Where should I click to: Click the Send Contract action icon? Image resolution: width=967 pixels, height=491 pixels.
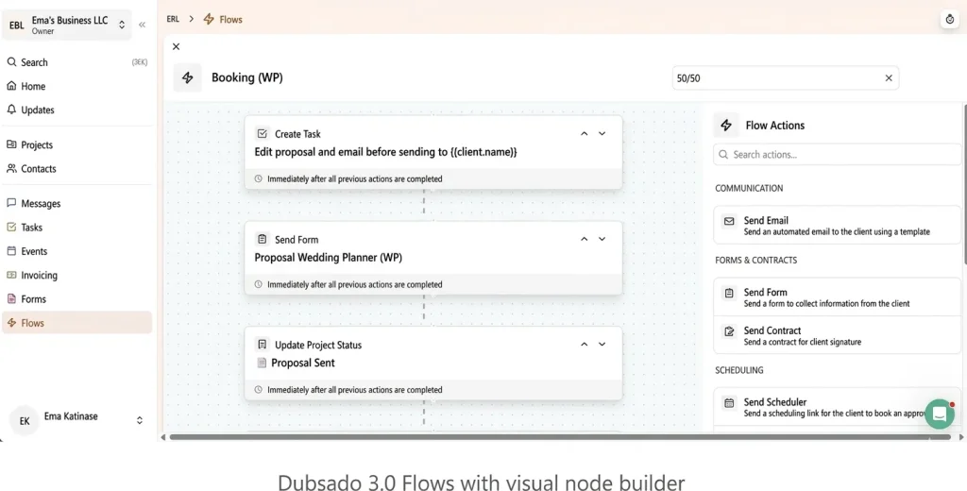coord(729,331)
